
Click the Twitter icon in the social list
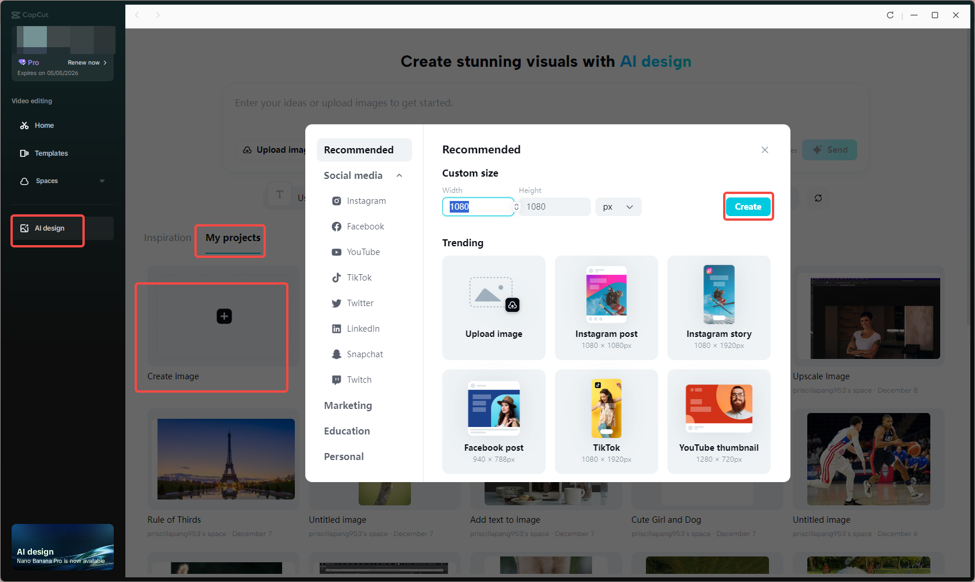(337, 303)
